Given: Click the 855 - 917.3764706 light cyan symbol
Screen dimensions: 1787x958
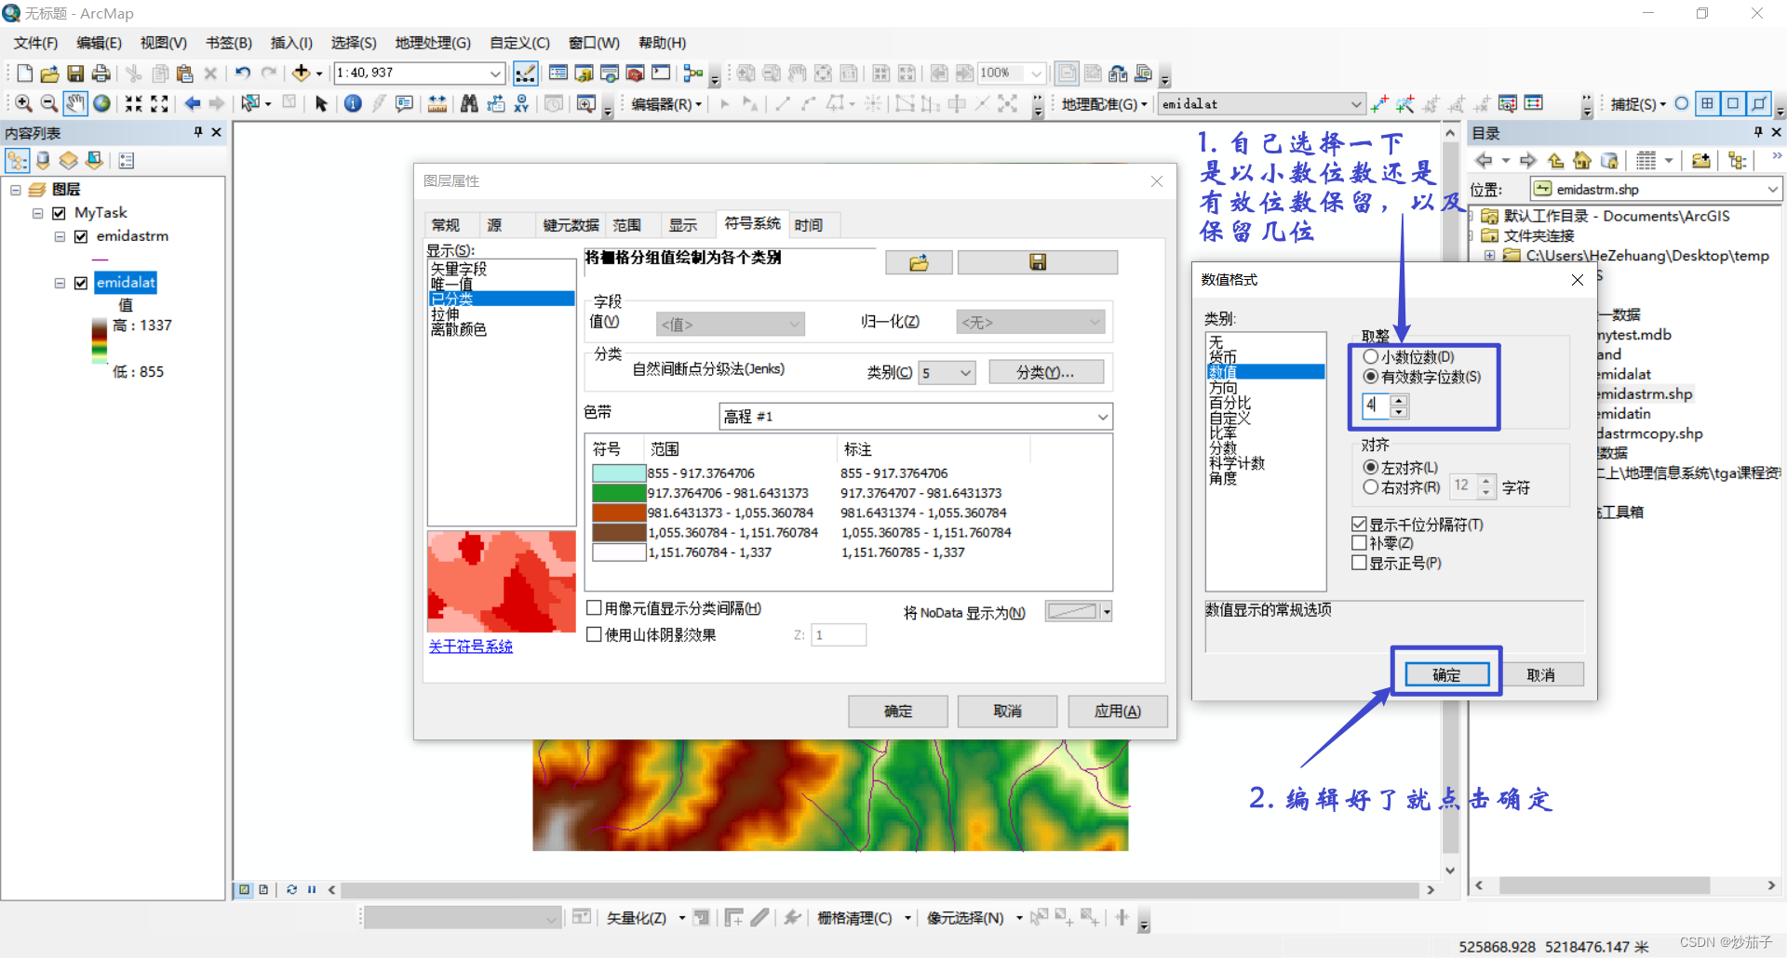Looking at the screenshot, I should [x=619, y=473].
